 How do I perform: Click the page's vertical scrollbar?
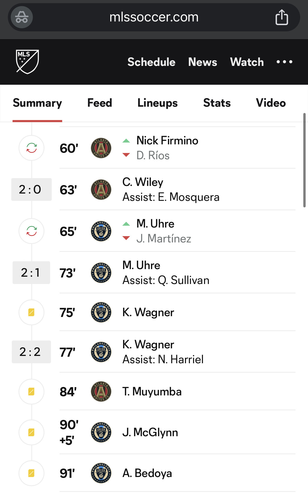point(304,160)
